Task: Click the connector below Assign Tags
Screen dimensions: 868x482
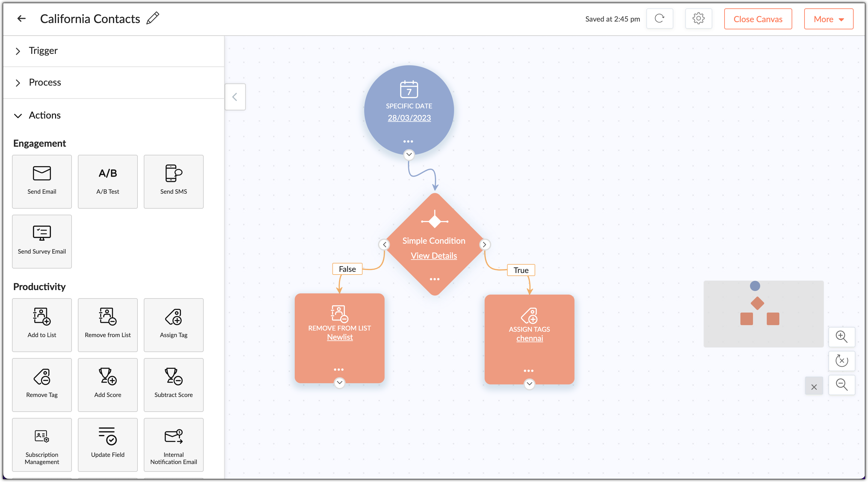Action: click(529, 384)
